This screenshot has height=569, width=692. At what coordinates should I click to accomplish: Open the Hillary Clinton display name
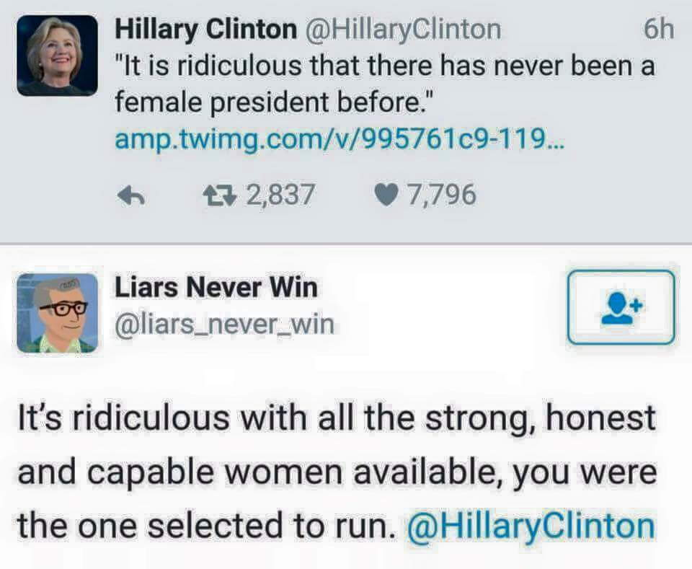[x=206, y=30]
